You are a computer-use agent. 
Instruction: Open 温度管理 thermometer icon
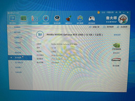[34, 18]
